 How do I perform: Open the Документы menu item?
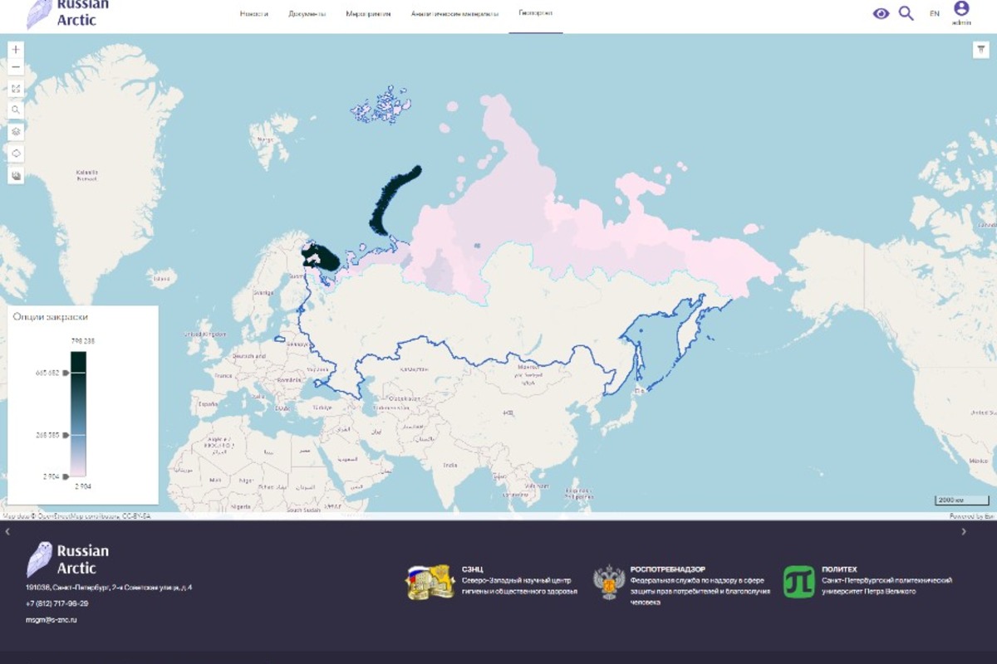pos(307,14)
